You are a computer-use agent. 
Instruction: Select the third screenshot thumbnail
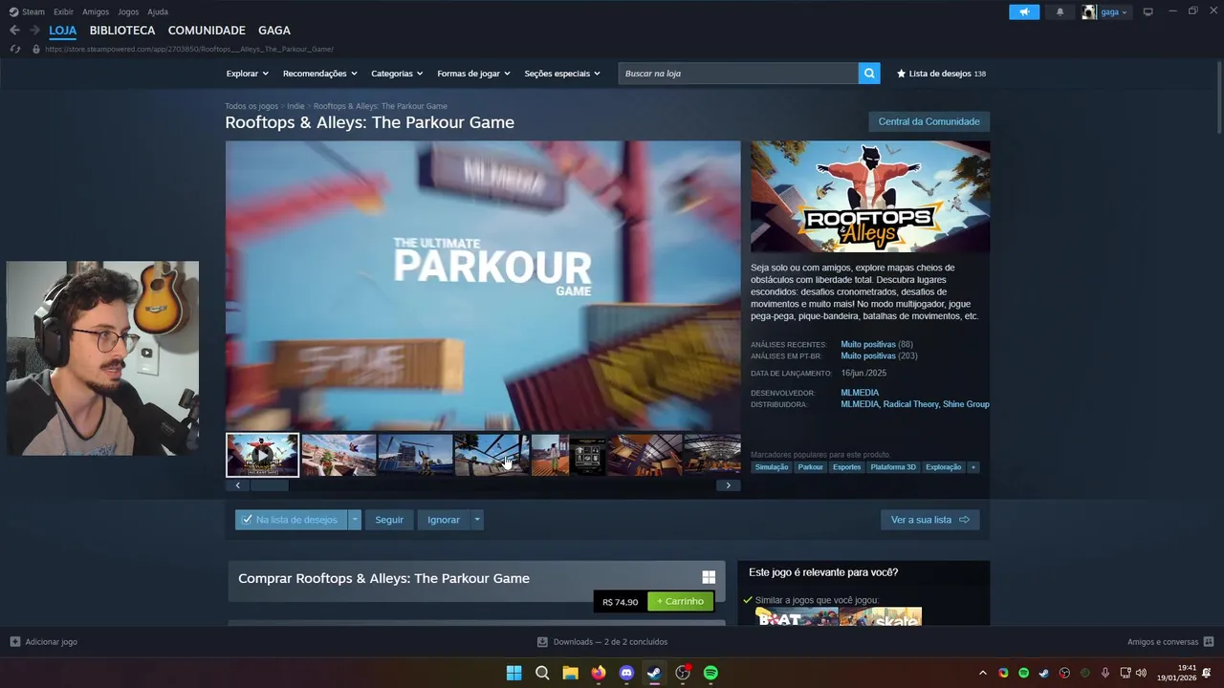[x=415, y=455]
